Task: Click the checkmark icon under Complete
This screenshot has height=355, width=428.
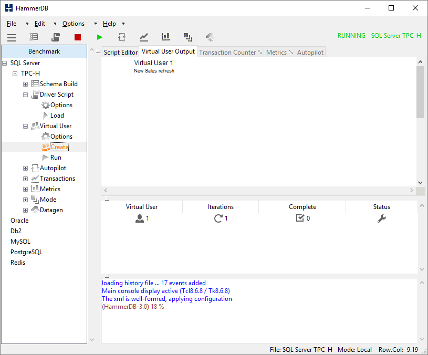Action: [300, 218]
